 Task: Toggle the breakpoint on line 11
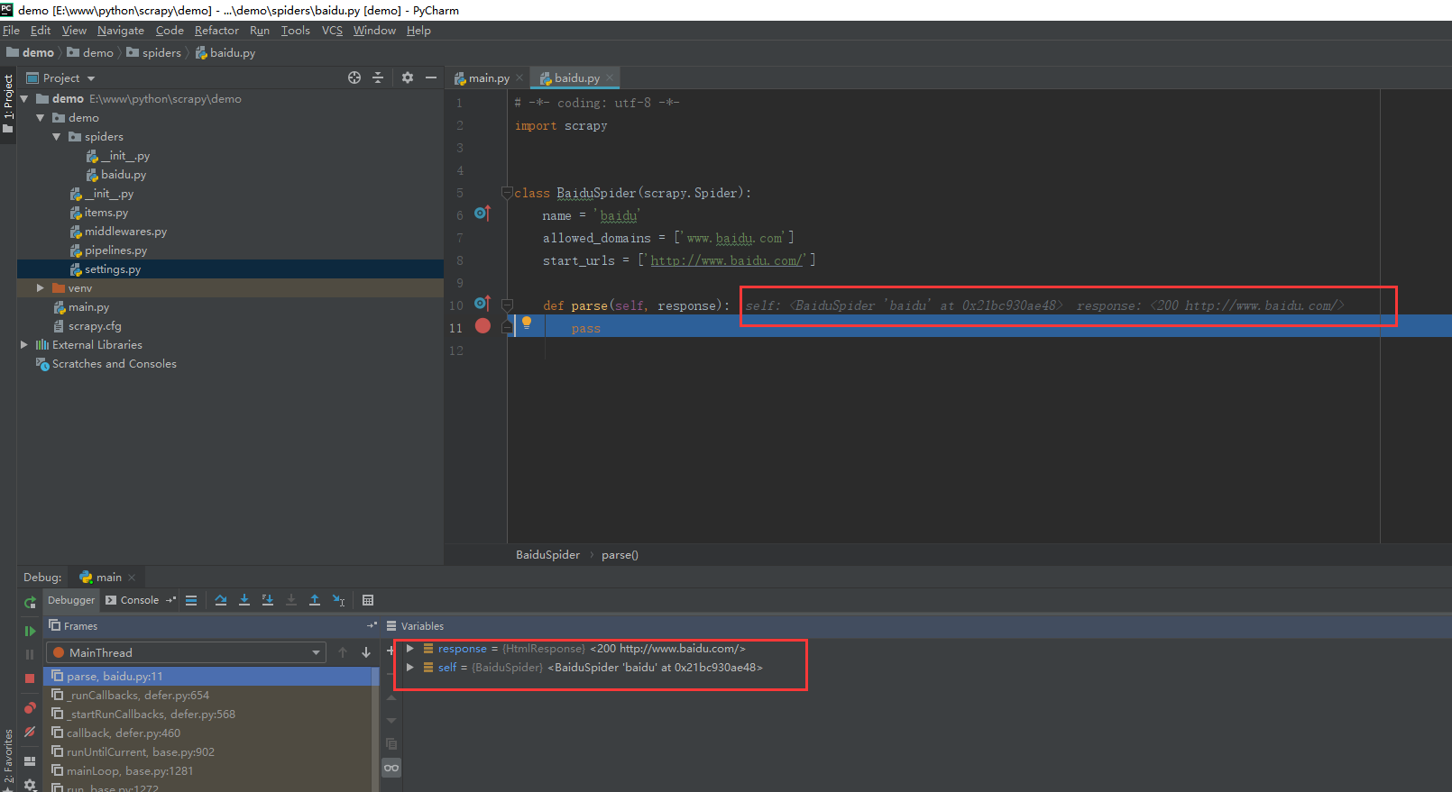(x=482, y=326)
